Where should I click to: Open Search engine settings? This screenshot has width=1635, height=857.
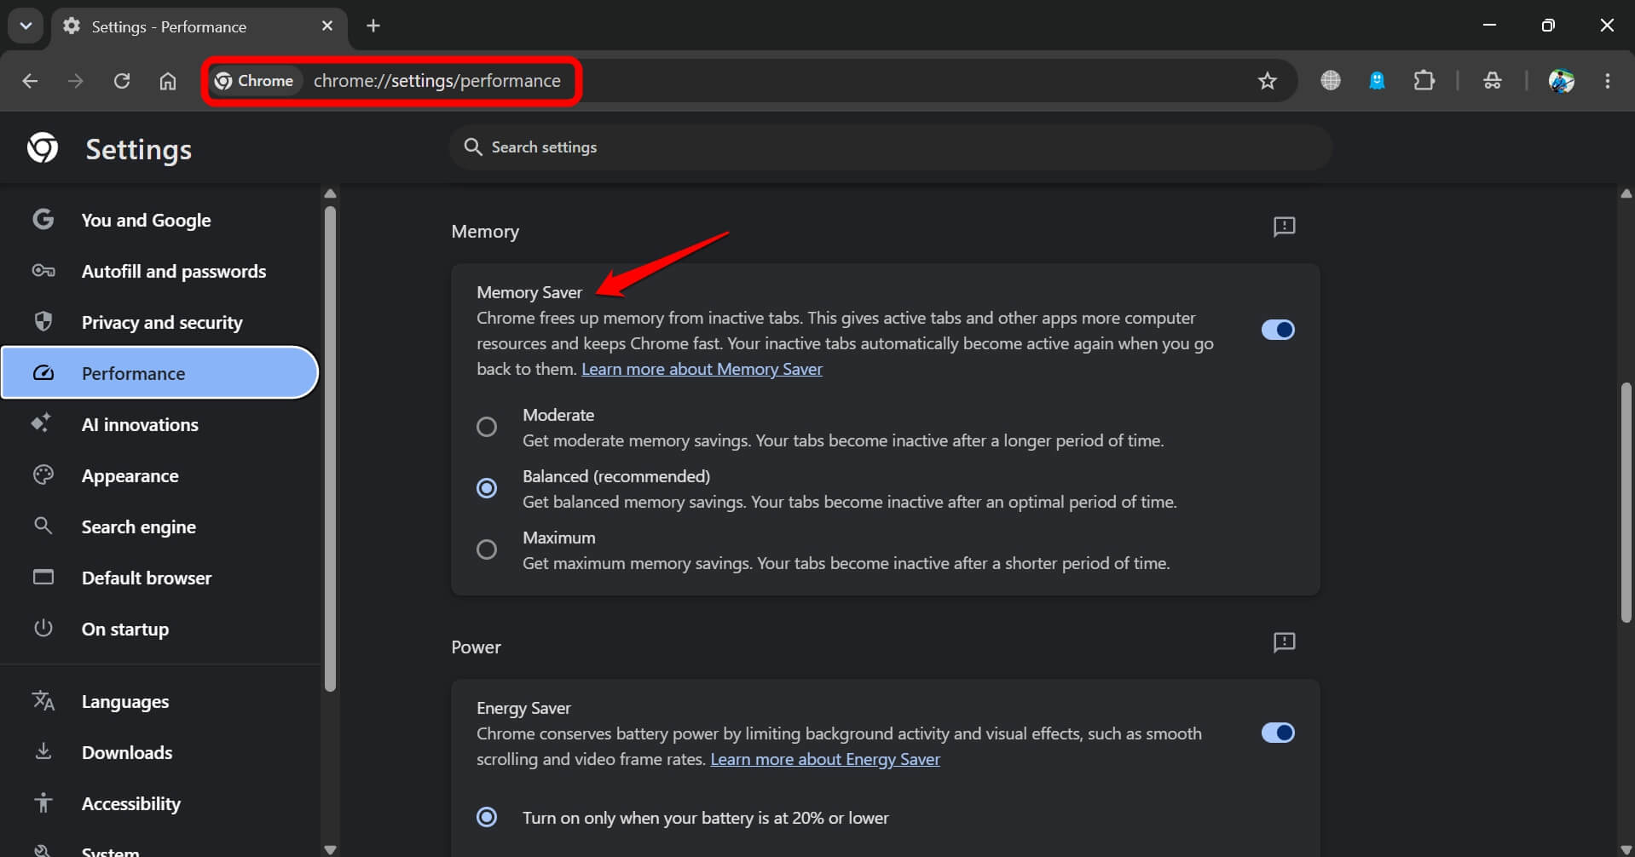point(160,526)
